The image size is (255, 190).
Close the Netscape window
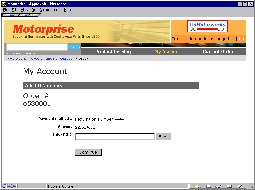(251, 4)
